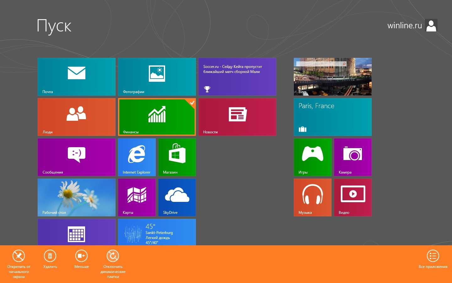Open the Bing search tile
Image resolution: width=452 pixels, height=283 pixels.
pyautogui.click(x=333, y=77)
